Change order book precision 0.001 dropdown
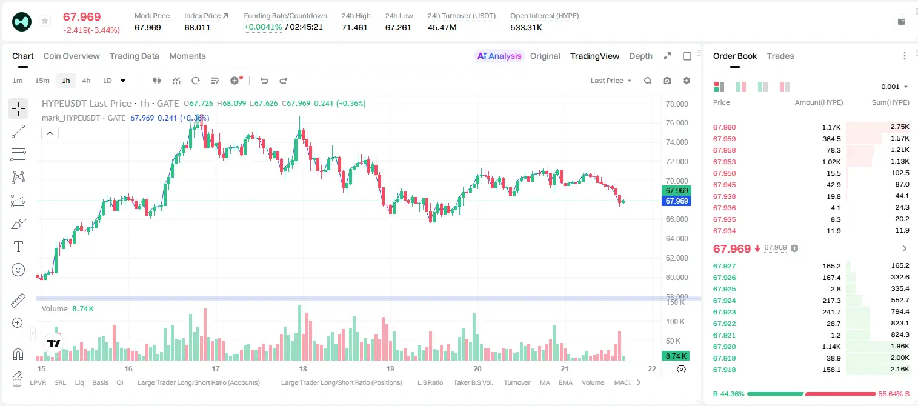Image resolution: width=918 pixels, height=406 pixels. [894, 87]
